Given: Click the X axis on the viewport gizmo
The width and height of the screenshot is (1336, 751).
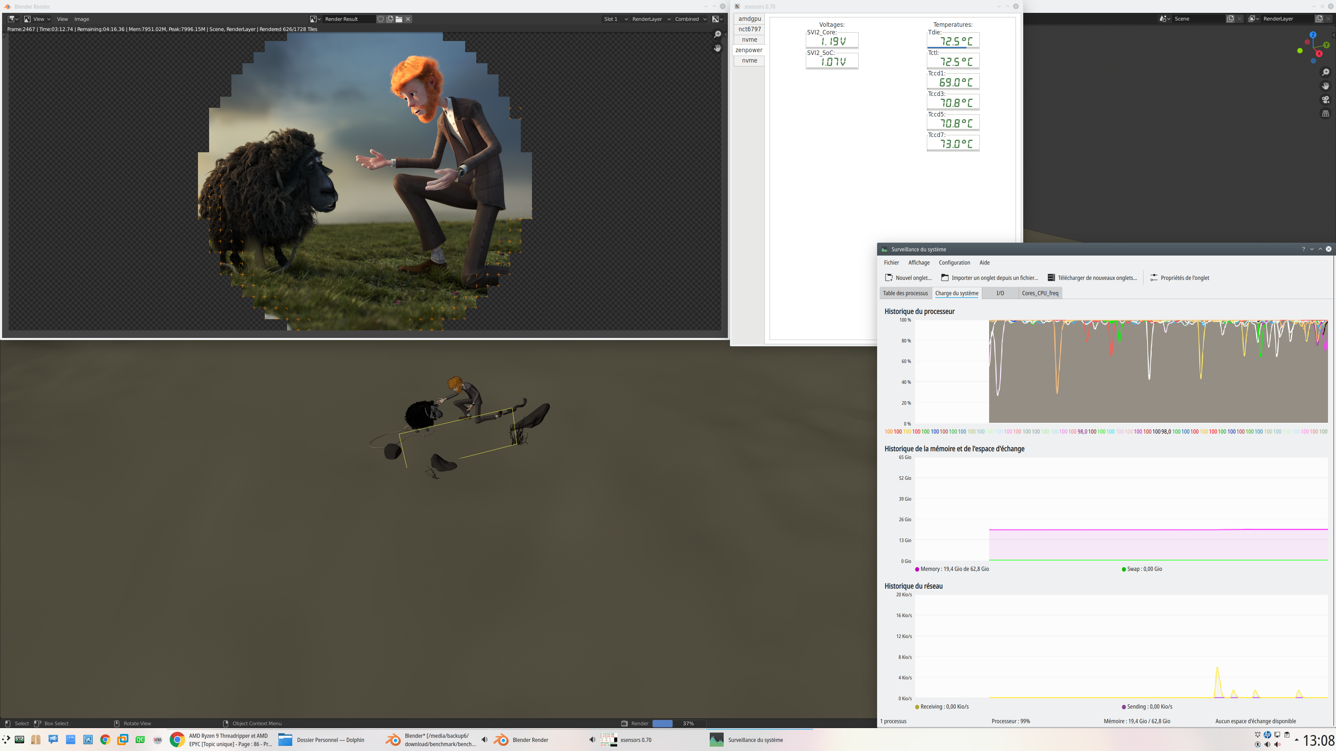Looking at the screenshot, I should coord(1319,54).
